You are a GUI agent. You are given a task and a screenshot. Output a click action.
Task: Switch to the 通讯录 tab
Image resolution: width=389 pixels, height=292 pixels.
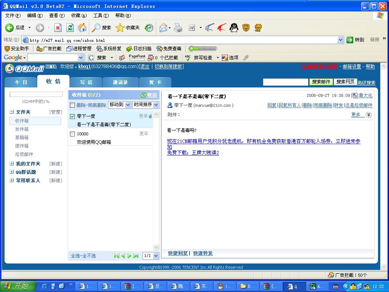tap(120, 82)
